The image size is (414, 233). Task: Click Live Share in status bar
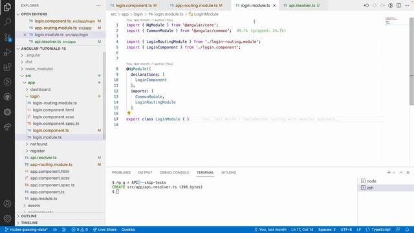point(105,230)
